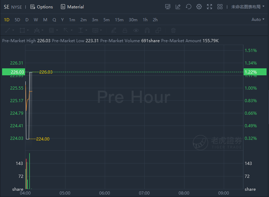Switch to the Y yearly timeframe
The width and height of the screenshot is (269, 197).
point(62,20)
